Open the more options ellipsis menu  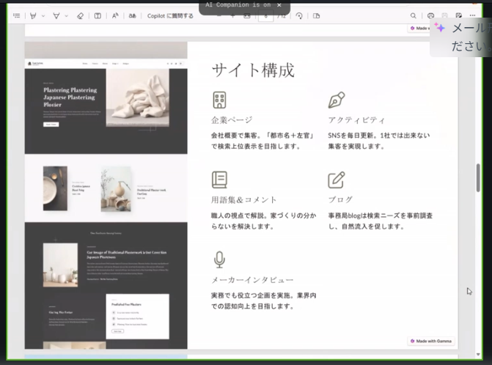tap(472, 15)
